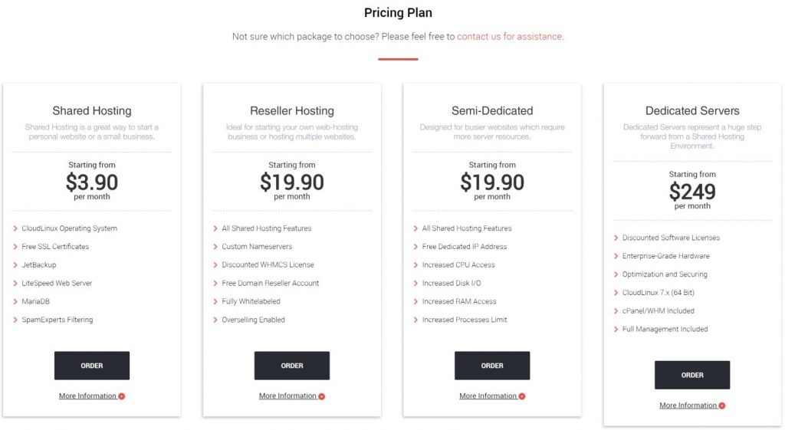Click chevron icon next to Custom Nameservers

(x=215, y=247)
